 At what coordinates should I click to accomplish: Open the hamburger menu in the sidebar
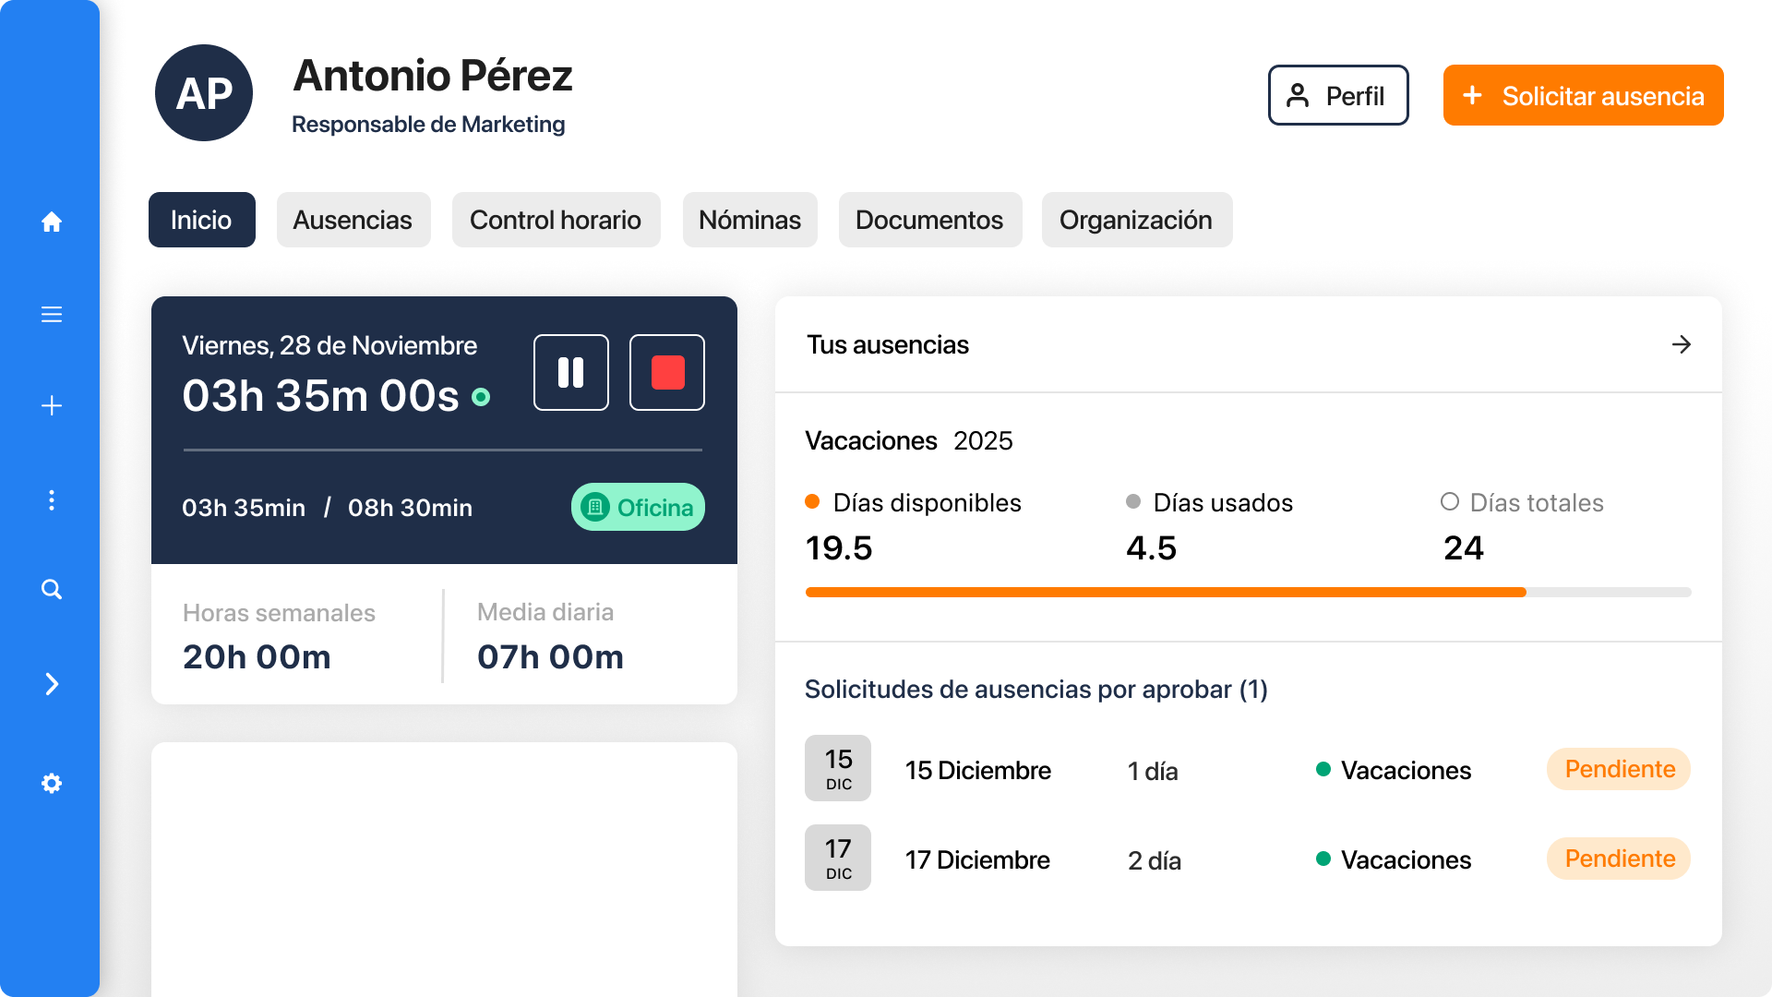click(52, 314)
